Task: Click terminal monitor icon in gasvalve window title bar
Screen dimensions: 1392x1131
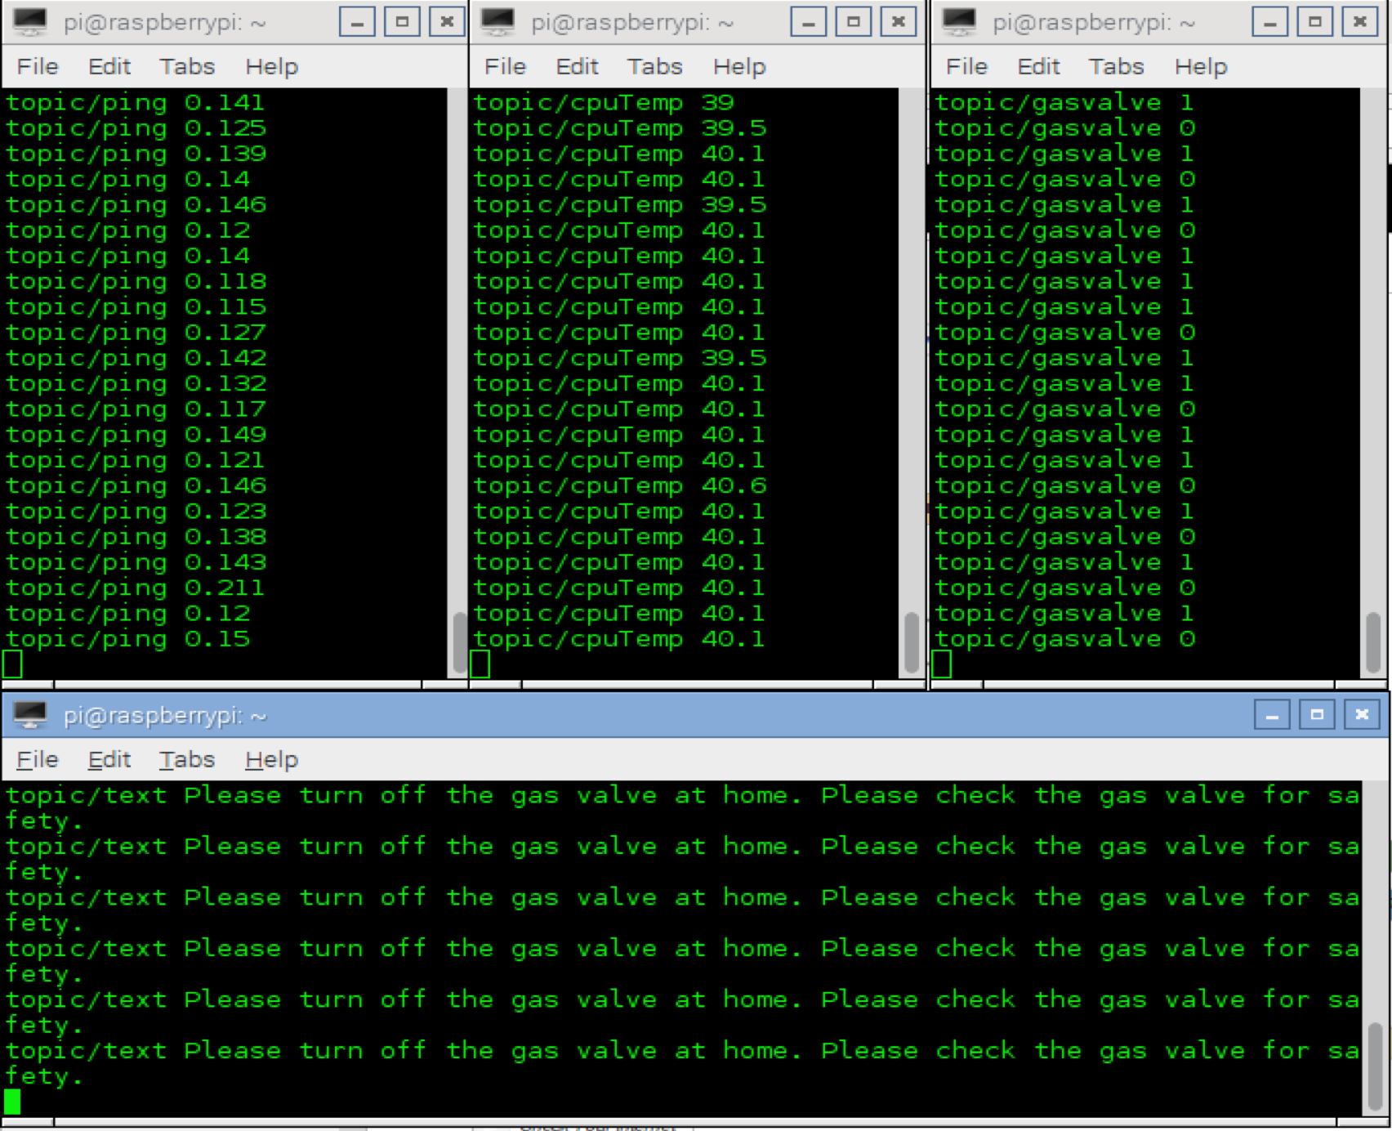Action: pos(959,22)
